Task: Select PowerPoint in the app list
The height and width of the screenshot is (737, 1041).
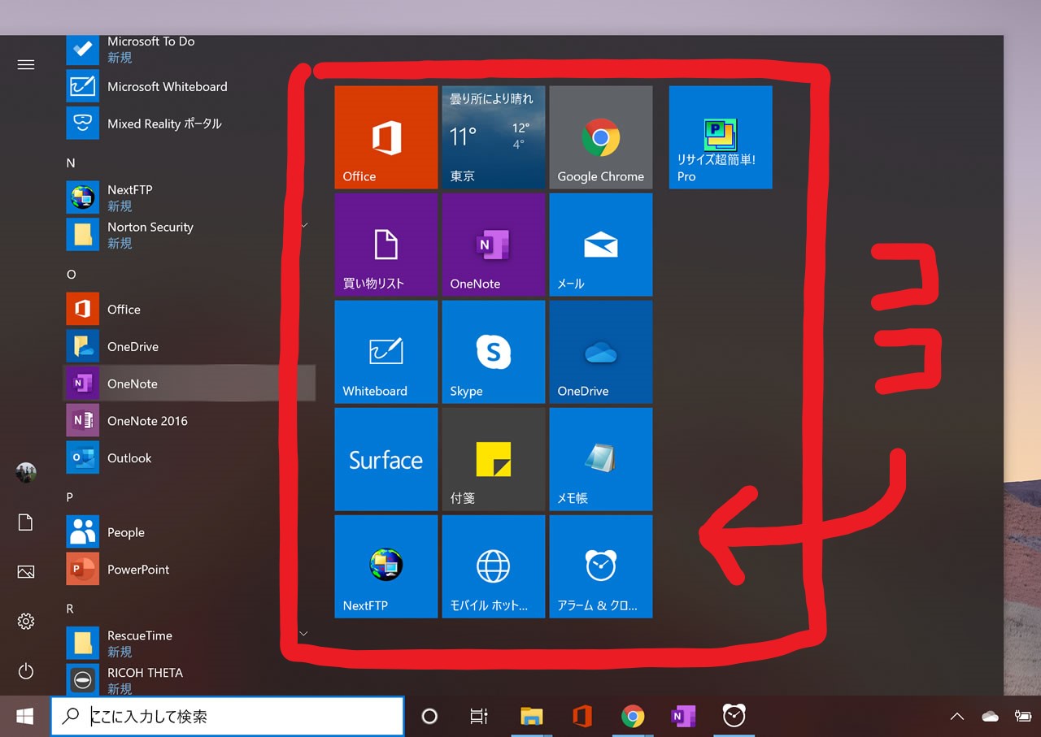Action: pos(138,570)
